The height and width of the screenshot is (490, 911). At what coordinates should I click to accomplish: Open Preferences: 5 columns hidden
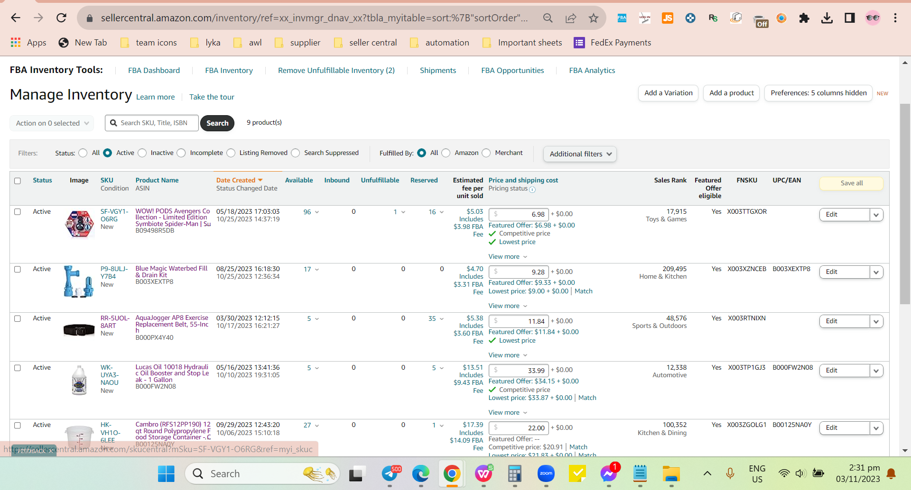818,93
